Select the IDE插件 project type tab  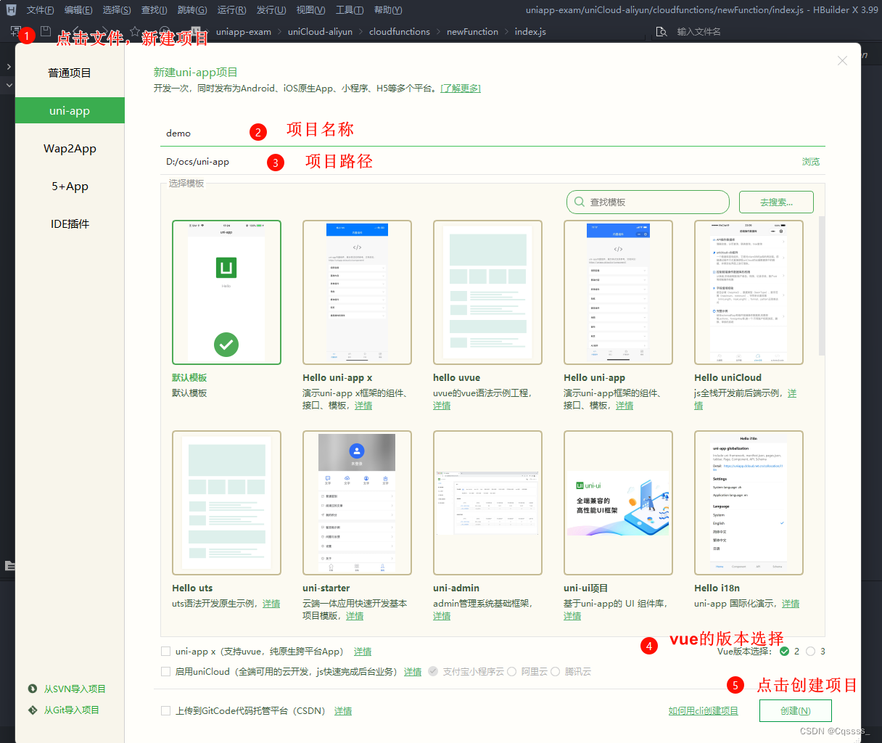click(x=70, y=224)
